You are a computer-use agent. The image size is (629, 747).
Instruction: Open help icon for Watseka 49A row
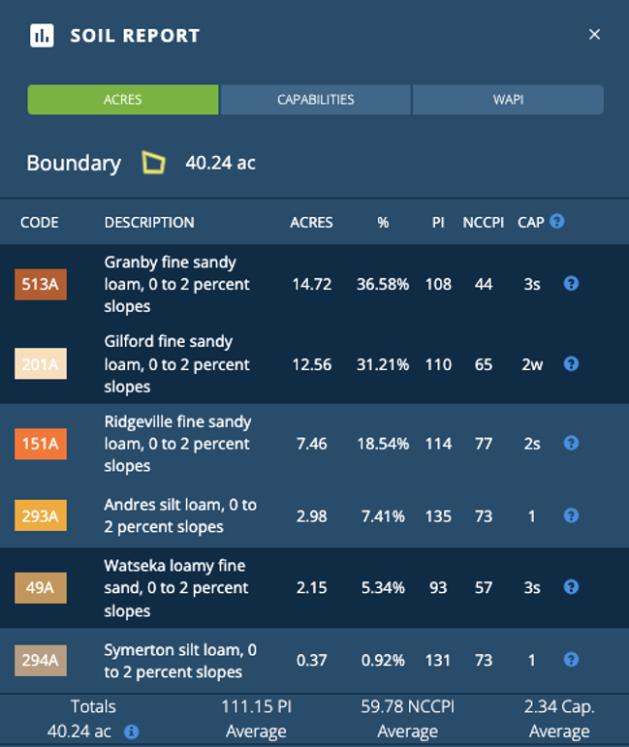(571, 587)
